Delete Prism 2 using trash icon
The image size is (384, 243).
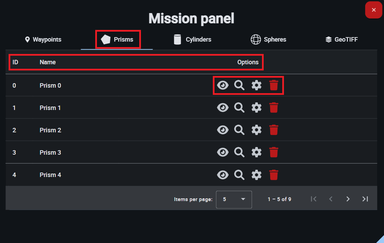(x=274, y=130)
